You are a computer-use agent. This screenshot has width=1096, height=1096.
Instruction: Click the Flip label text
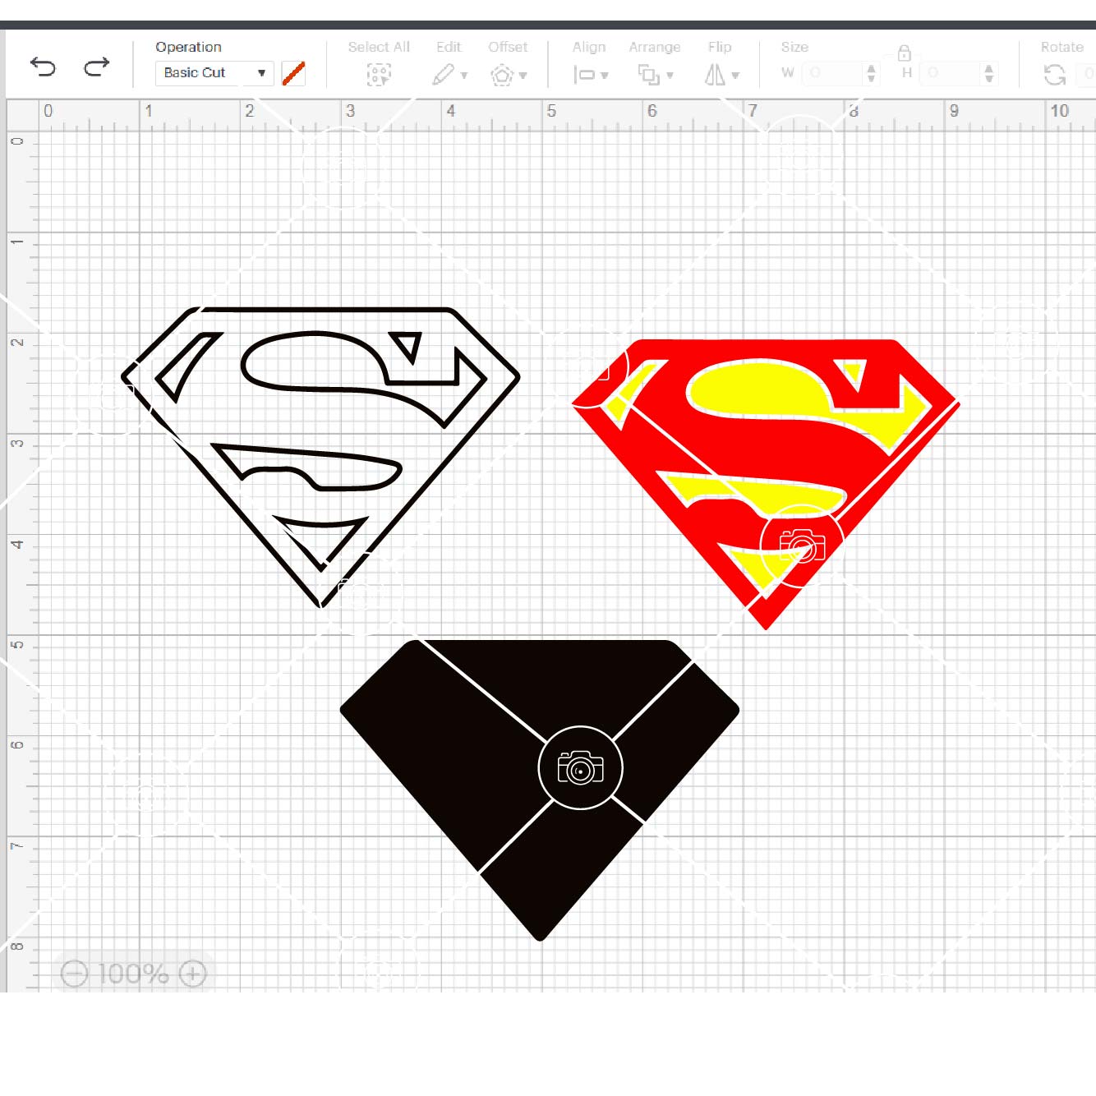[720, 47]
